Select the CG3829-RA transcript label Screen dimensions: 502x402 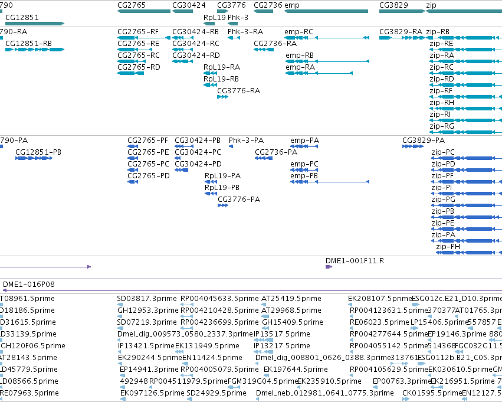coord(401,32)
